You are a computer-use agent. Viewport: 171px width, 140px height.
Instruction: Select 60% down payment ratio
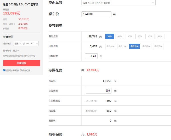[140, 37]
